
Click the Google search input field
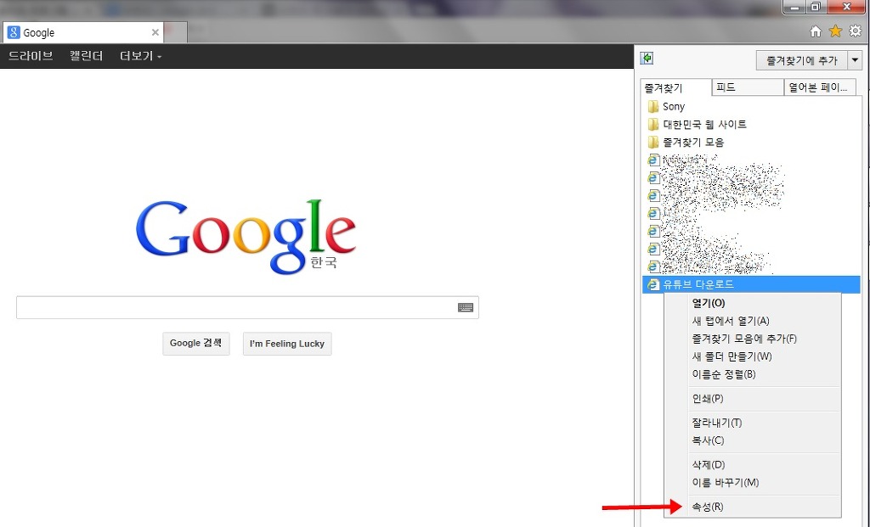click(247, 307)
